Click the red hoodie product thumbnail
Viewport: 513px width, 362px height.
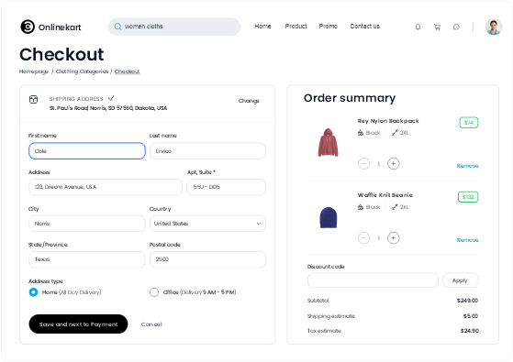329,142
